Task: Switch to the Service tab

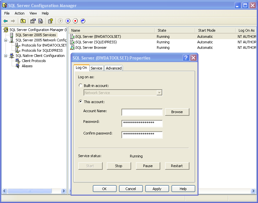Action: [x=96, y=68]
